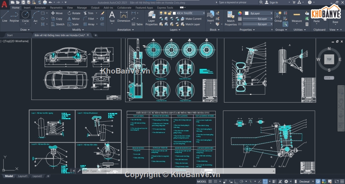Select the Line tool
The width and height of the screenshot is (345, 184).
(5, 16)
